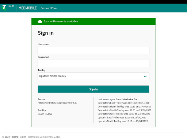This screenshot has width=187, height=140.
Task: Focus the Password input field
Action: coord(93,63)
